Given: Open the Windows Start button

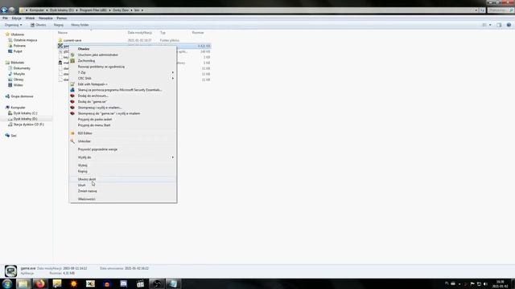Looking at the screenshot, I should pos(7,283).
